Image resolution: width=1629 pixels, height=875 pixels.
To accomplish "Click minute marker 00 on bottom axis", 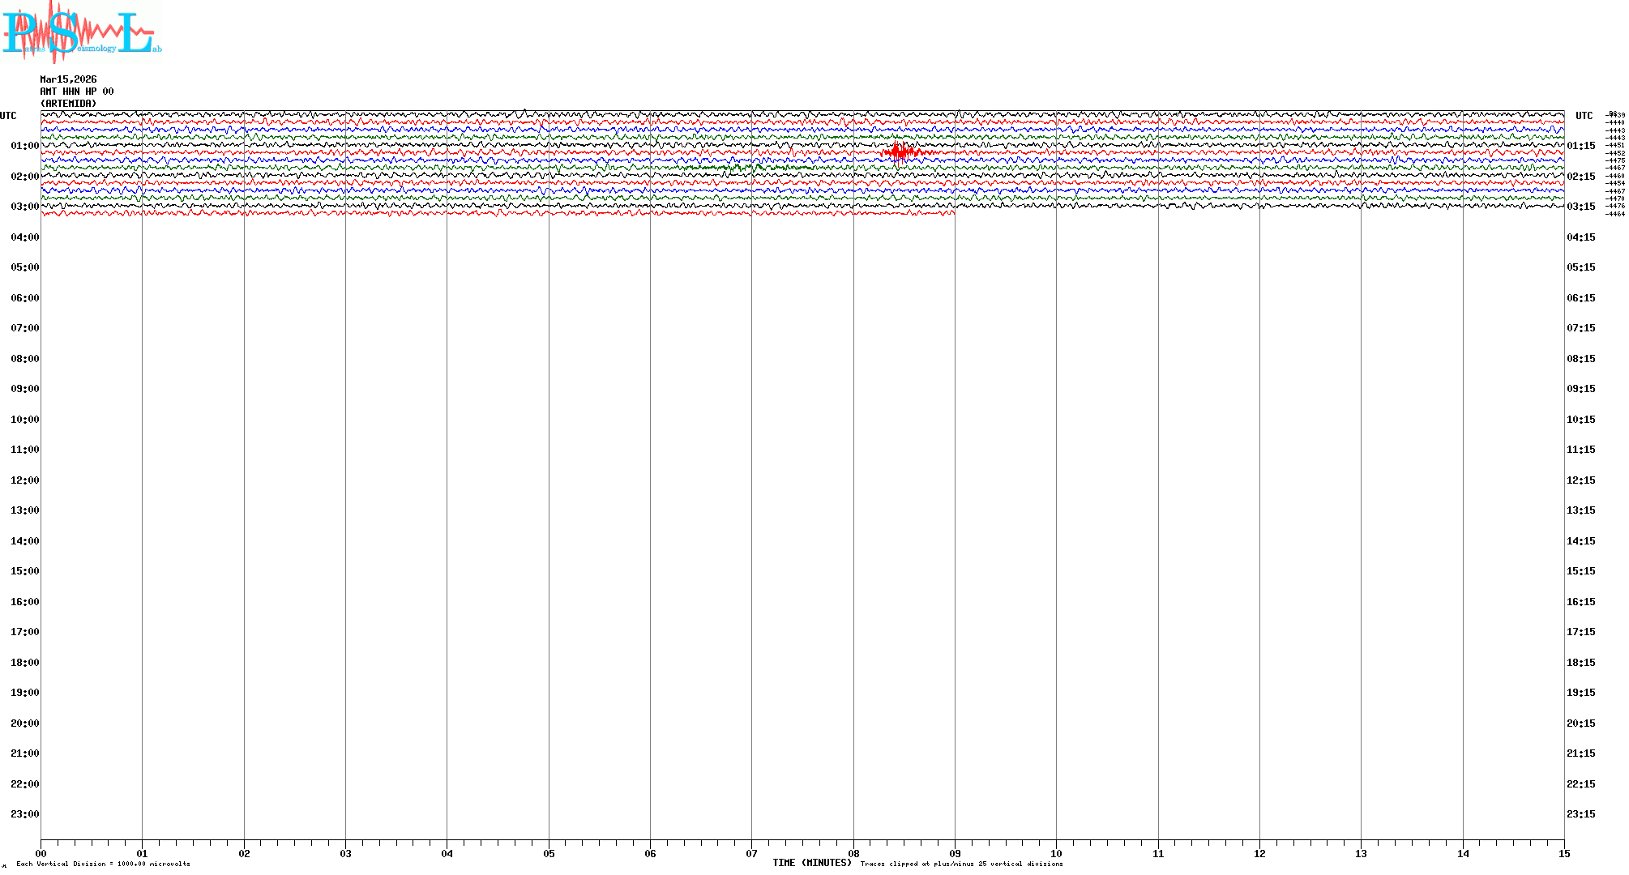I will point(41,853).
